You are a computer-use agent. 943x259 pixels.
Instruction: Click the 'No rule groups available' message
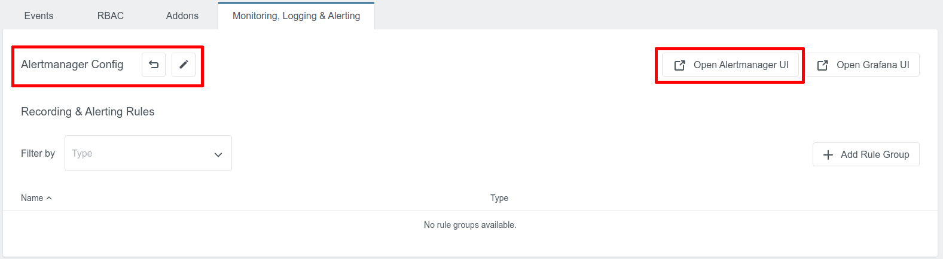(x=470, y=225)
